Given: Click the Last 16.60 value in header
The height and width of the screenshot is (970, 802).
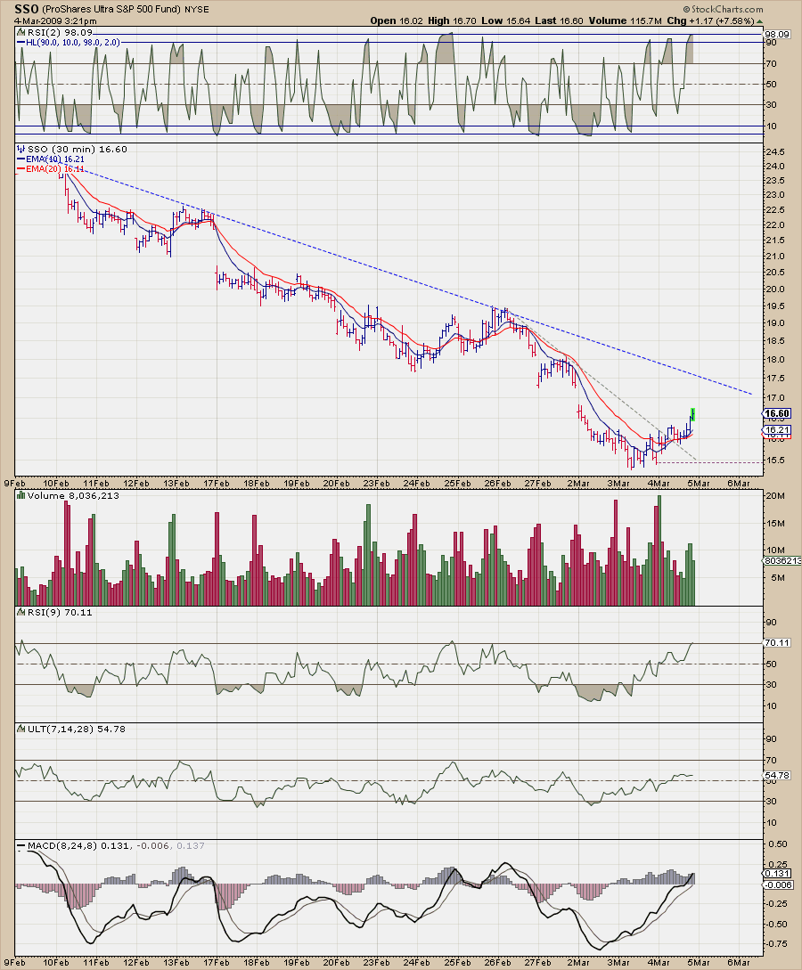Looking at the screenshot, I should (559, 20).
